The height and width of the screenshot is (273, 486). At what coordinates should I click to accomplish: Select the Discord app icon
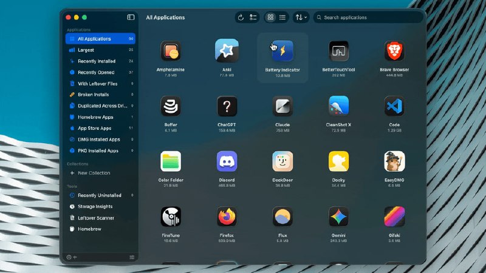pos(227,161)
